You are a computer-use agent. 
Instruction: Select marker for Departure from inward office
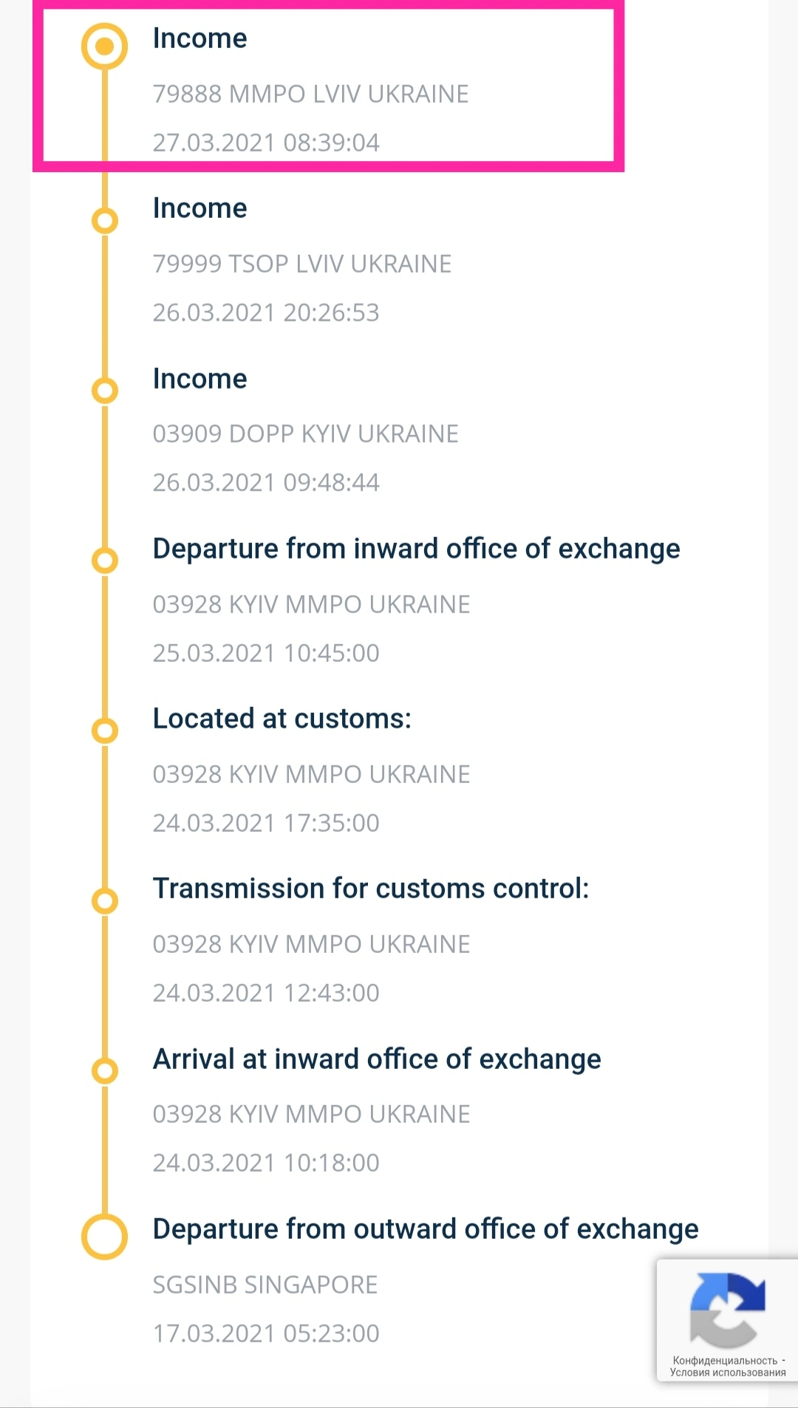(104, 561)
